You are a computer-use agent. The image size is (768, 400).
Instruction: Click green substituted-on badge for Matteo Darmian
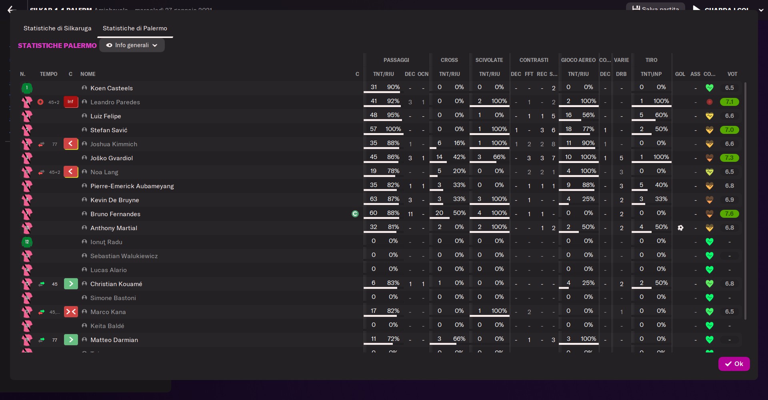pos(71,340)
